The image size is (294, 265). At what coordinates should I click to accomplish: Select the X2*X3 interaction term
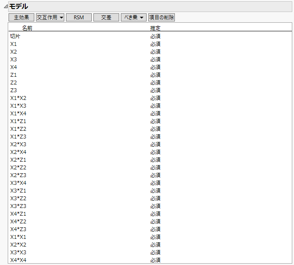click(x=18, y=144)
